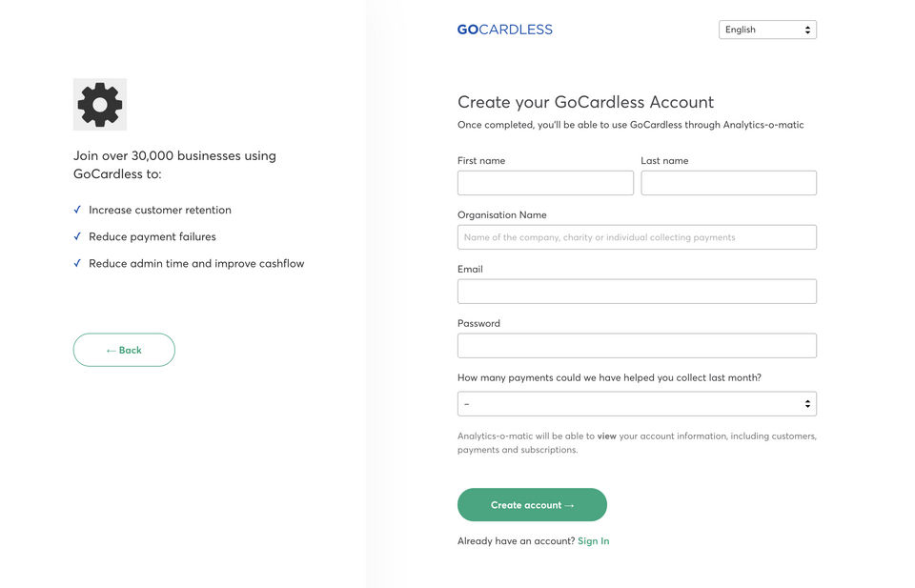Click into the Password field
Viewport: 915px width, 588px height.
point(637,345)
